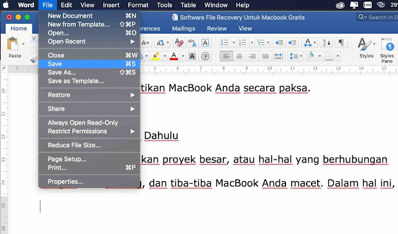Viewport: 398px width, 234px height.
Task: Choose Always Open Read-Only
Action: [90, 123]
